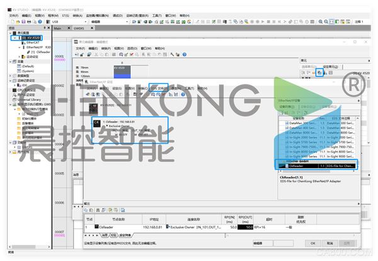Click the highlighted EtherNet/IP icon in unit panel
378x261 pixels.
[320, 73]
